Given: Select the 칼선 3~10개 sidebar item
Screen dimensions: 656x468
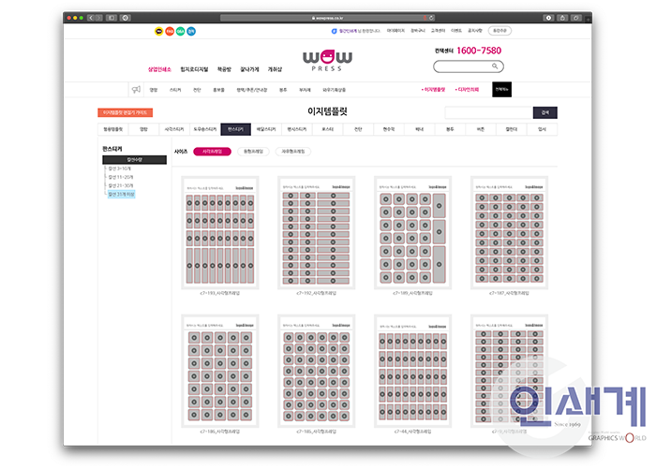Looking at the screenshot, I should (120, 168).
